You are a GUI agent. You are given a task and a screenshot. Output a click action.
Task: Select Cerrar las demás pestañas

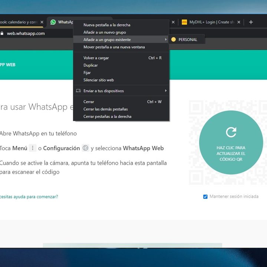point(121,109)
